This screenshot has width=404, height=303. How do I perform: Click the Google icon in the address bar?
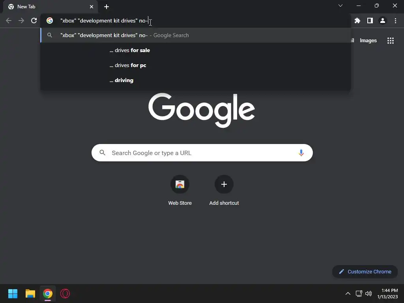50,21
